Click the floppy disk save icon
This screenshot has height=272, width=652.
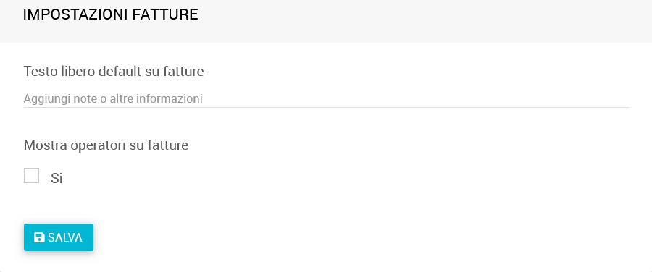point(39,237)
